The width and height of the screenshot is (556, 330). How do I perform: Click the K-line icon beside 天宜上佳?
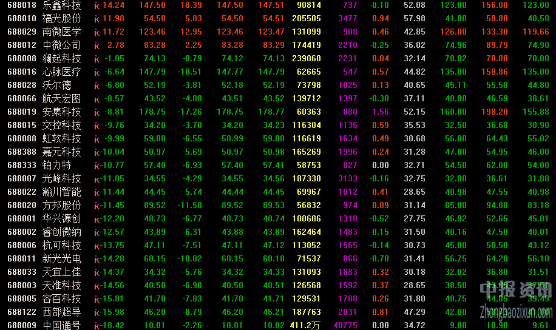pos(97,272)
